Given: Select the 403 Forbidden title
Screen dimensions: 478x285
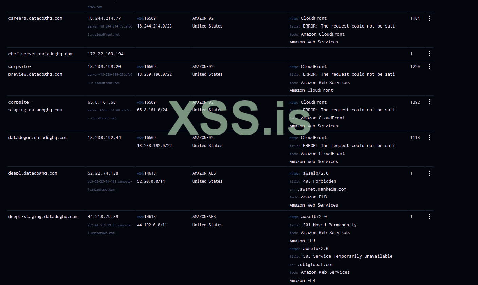Looking at the screenshot, I should coord(319,181).
